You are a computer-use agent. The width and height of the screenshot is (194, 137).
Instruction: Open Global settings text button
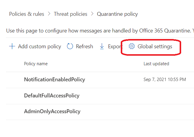point(155,46)
